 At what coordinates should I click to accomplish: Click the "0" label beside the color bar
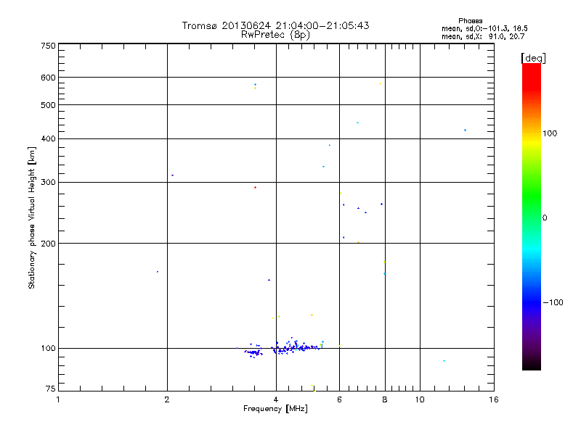[545, 218]
